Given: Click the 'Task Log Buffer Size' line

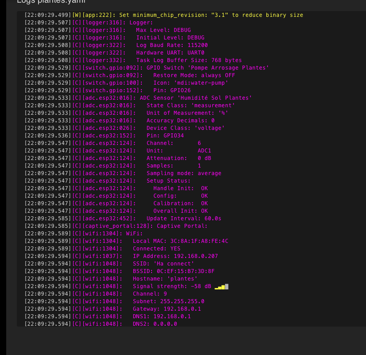Looking at the screenshot, I should coord(189,60).
